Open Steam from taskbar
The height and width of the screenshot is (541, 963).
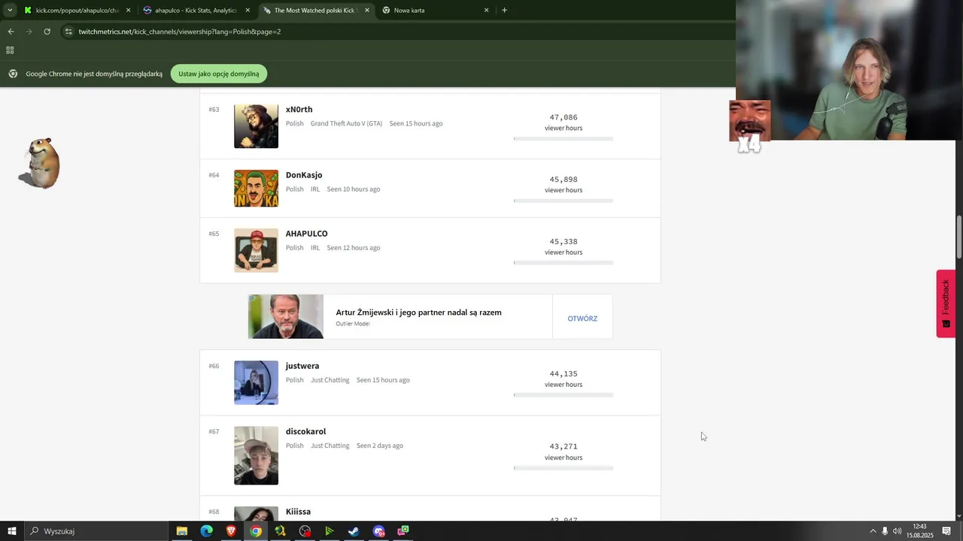pos(354,531)
